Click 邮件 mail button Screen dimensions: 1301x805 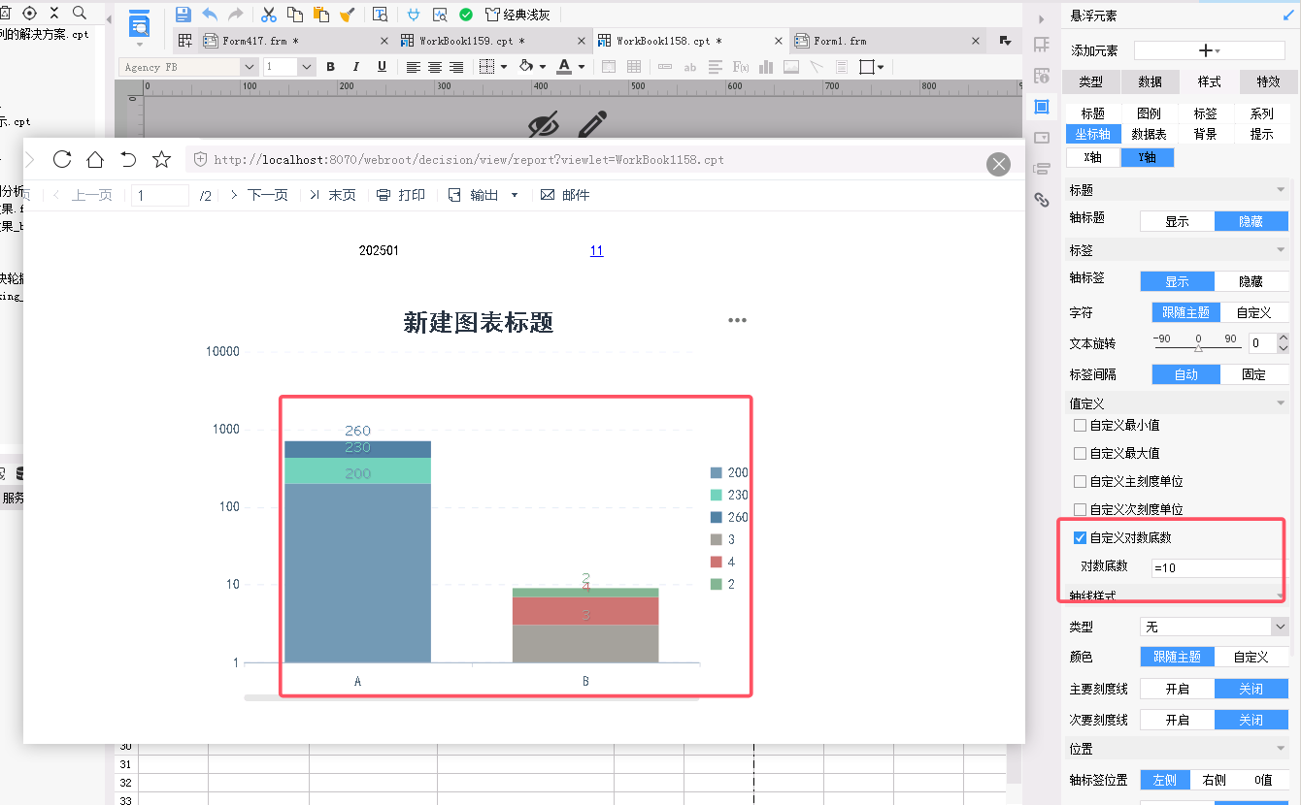565,195
